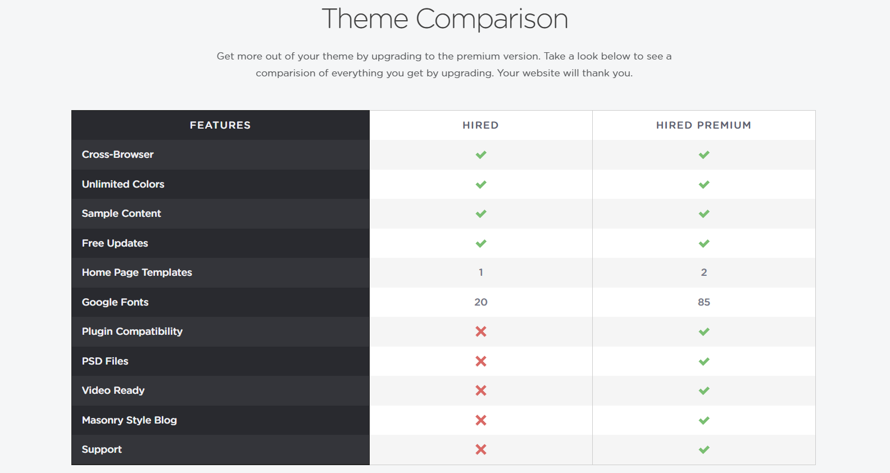Click the red X for Masonry Style Blog

pyautogui.click(x=480, y=420)
